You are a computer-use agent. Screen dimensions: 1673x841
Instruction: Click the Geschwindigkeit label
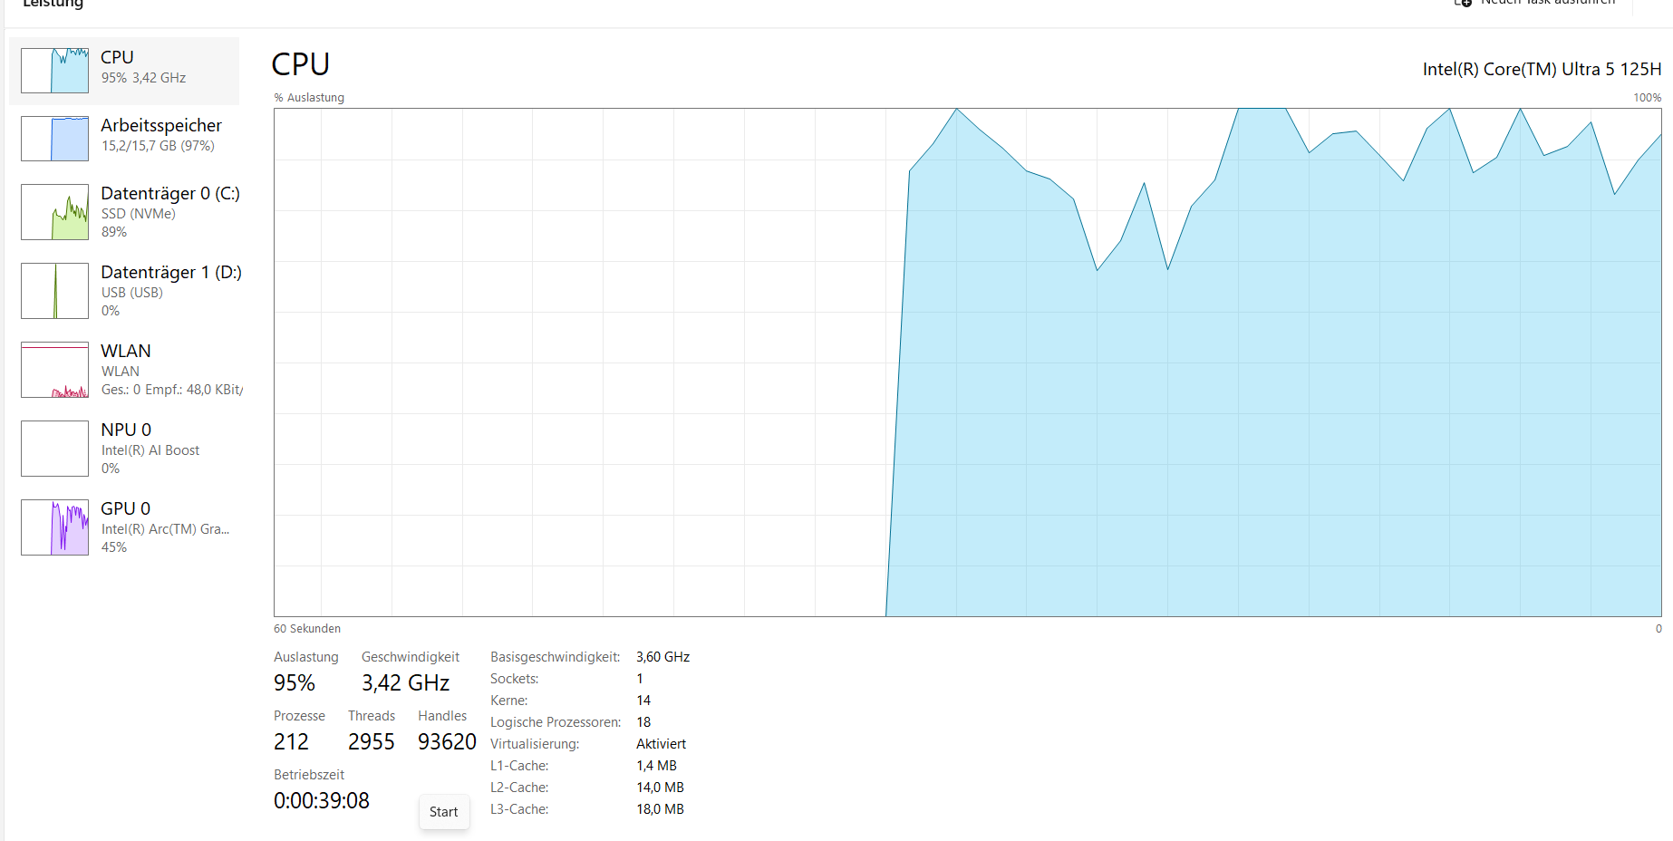pyautogui.click(x=411, y=657)
